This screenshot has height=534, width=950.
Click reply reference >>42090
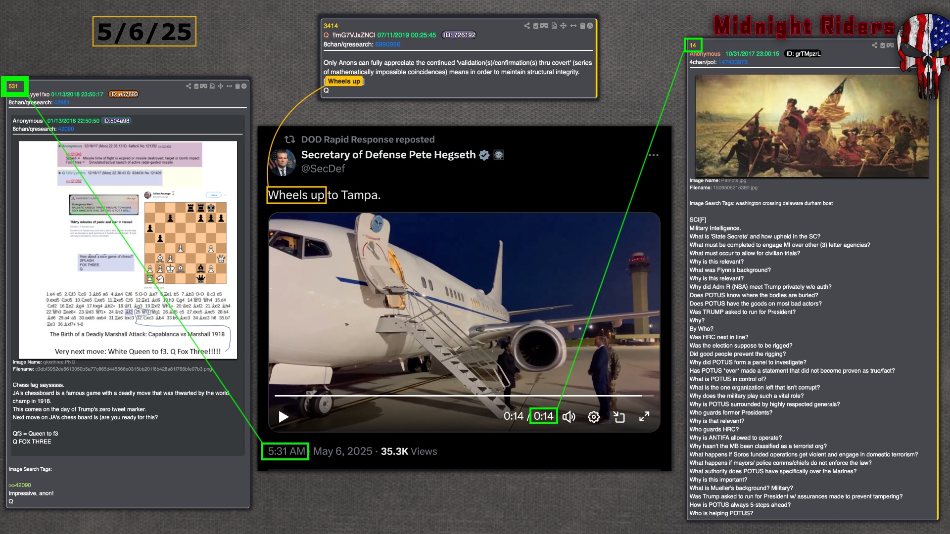coord(20,485)
